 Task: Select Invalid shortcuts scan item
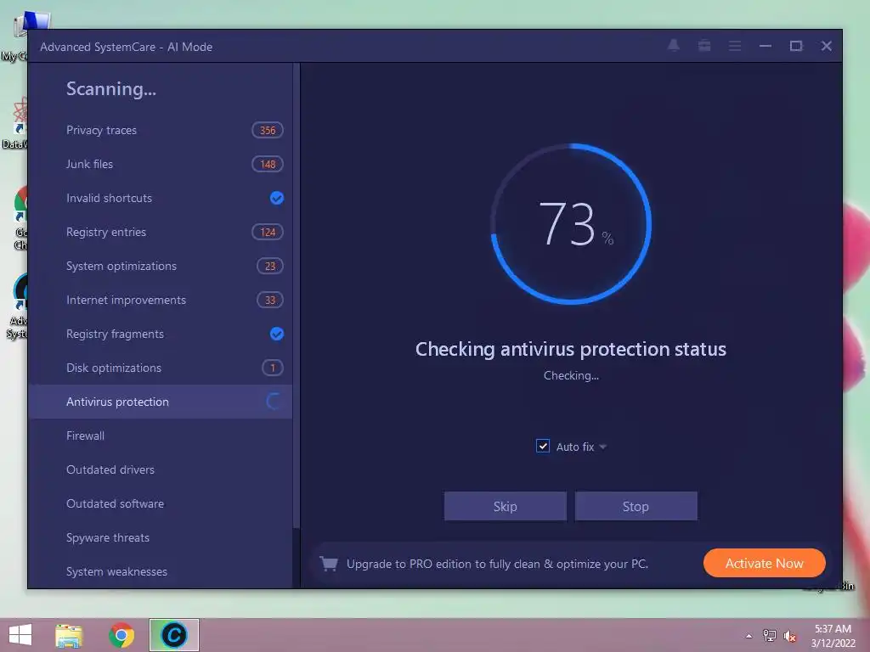(x=161, y=198)
